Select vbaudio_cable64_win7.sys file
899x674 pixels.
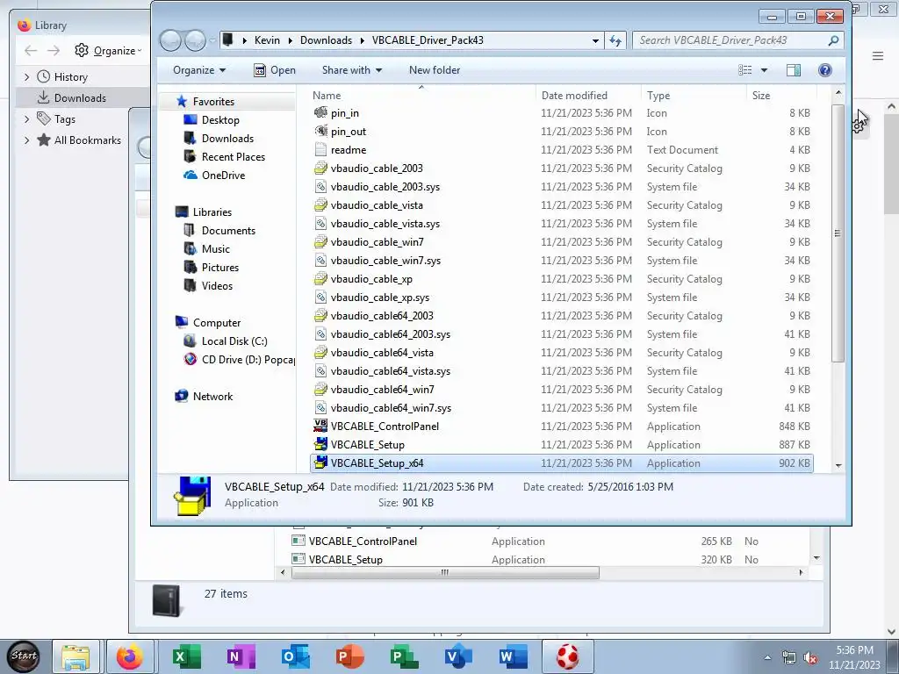562,407
